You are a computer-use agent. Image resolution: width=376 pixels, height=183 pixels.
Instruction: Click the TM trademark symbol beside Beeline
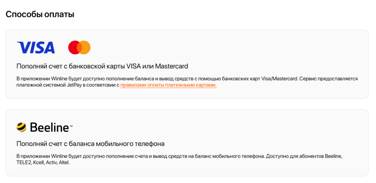[x=71, y=125]
